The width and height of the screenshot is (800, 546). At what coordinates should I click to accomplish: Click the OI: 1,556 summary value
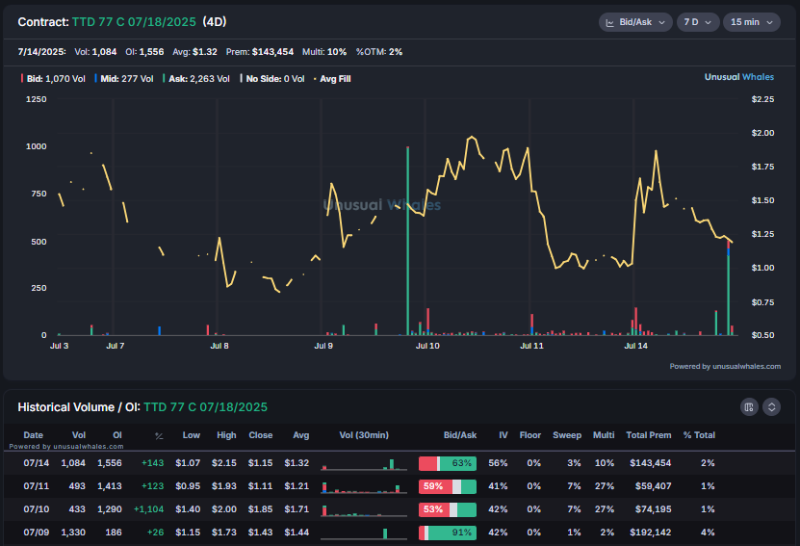144,52
